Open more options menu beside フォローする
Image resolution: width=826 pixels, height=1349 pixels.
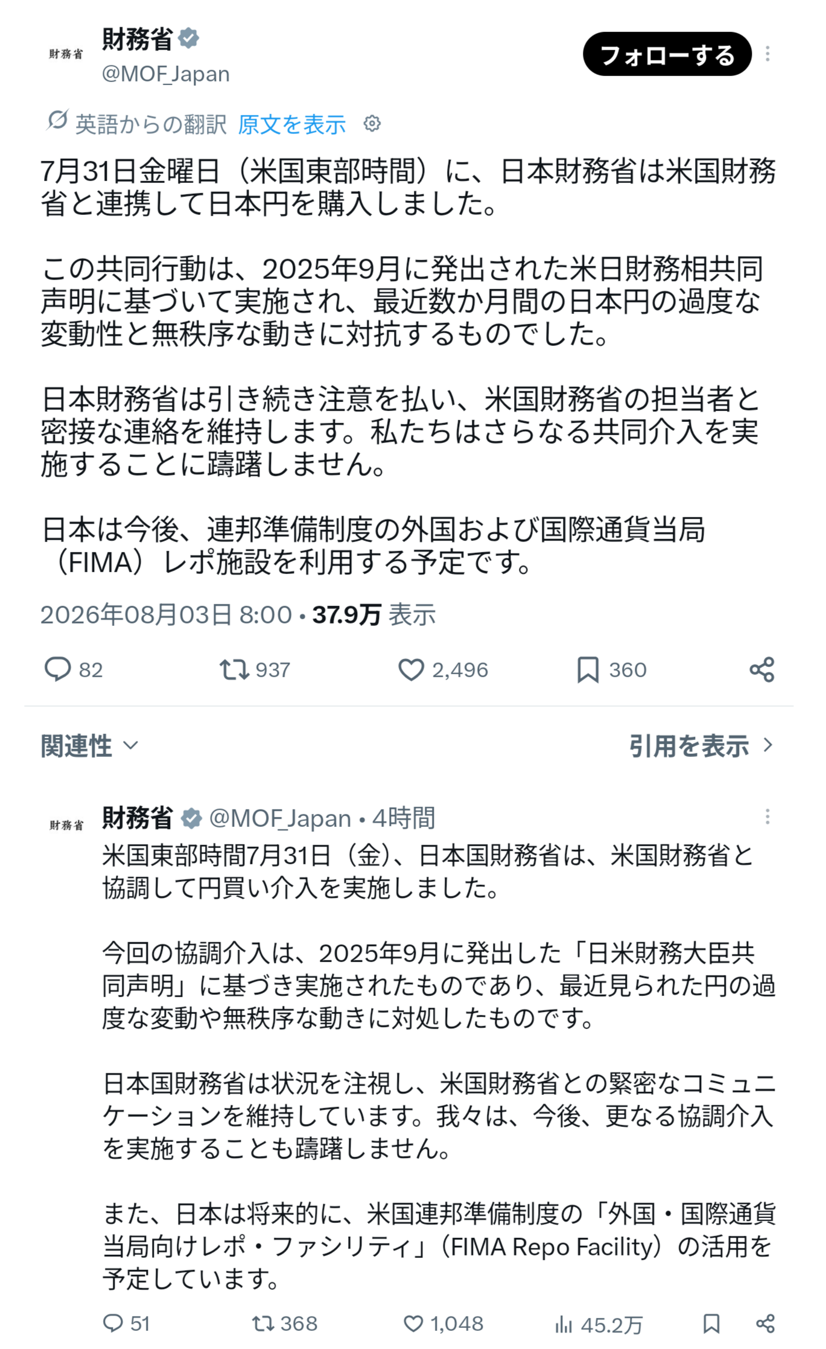pyautogui.click(x=767, y=54)
